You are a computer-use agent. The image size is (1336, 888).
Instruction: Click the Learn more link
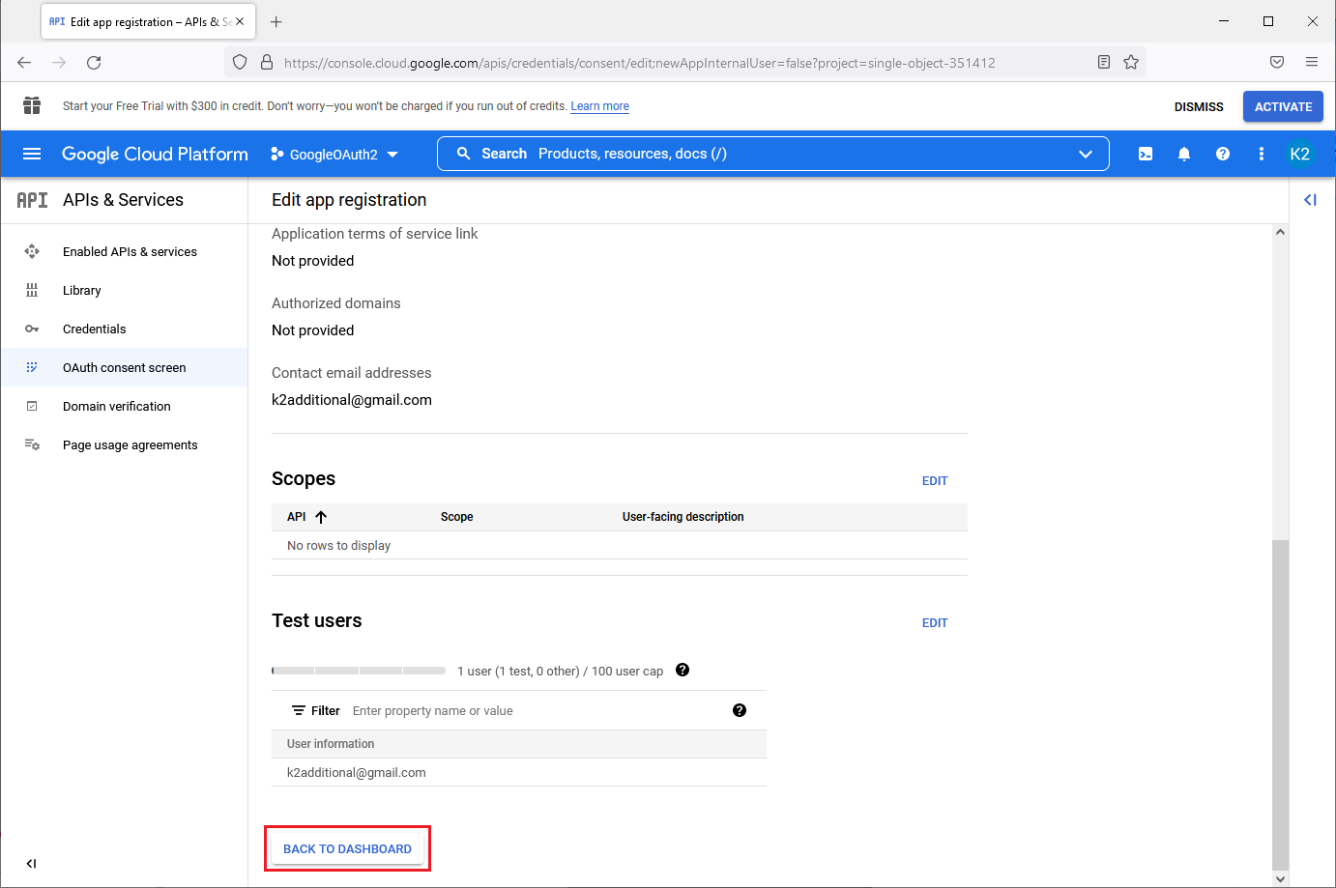pos(599,106)
